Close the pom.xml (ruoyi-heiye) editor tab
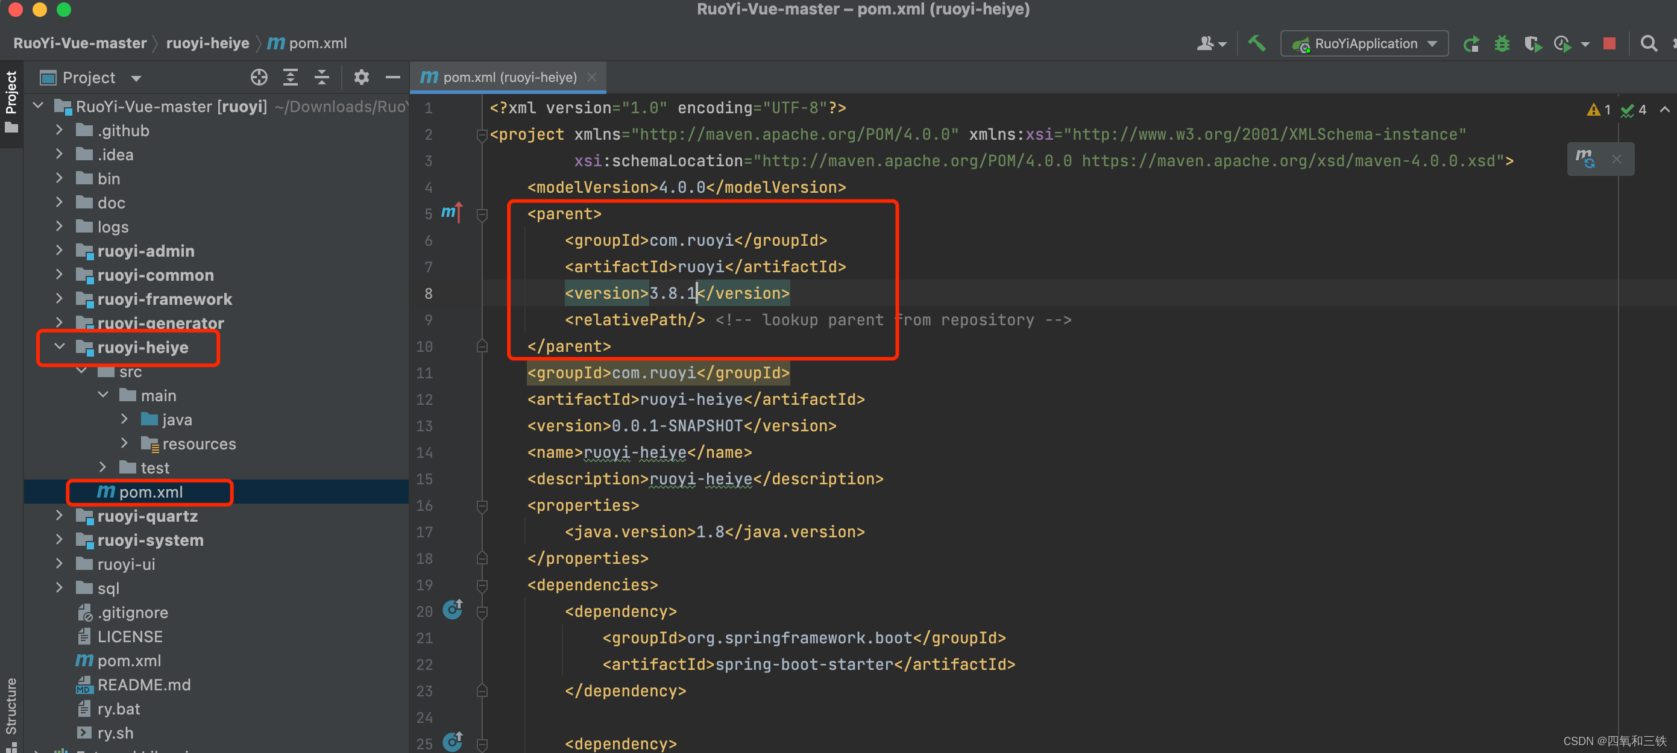 point(591,78)
